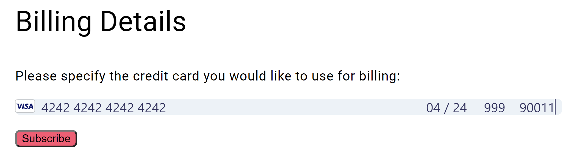Place cursor at end of ZIP 90011
577x164 pixels.
tap(555, 108)
